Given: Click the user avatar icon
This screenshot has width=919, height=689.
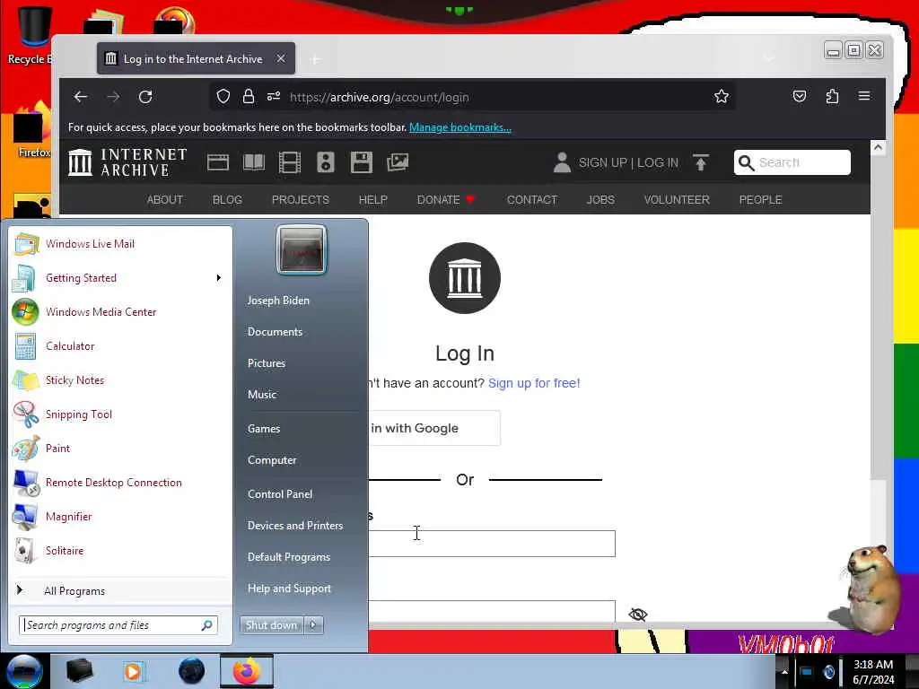Looking at the screenshot, I should (562, 162).
